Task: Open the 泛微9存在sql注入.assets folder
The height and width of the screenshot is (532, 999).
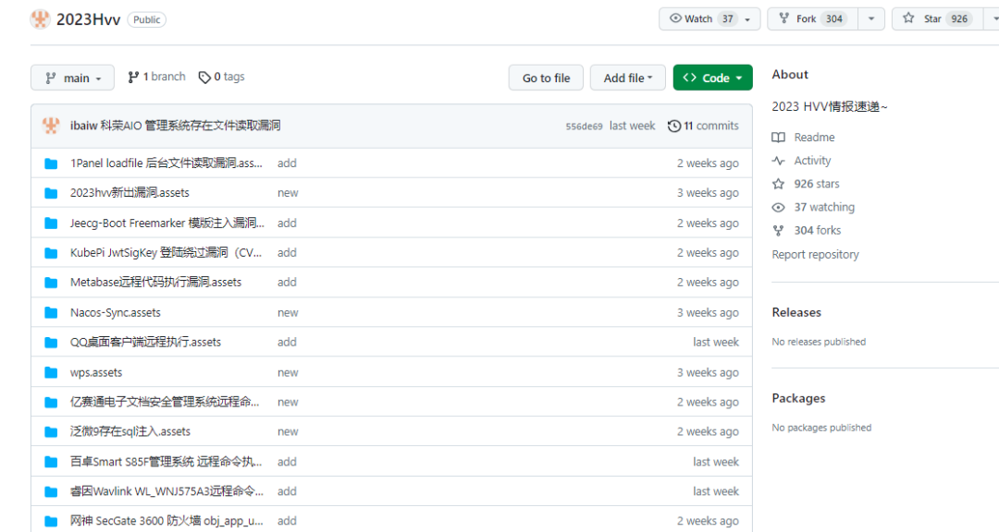Action: [130, 431]
